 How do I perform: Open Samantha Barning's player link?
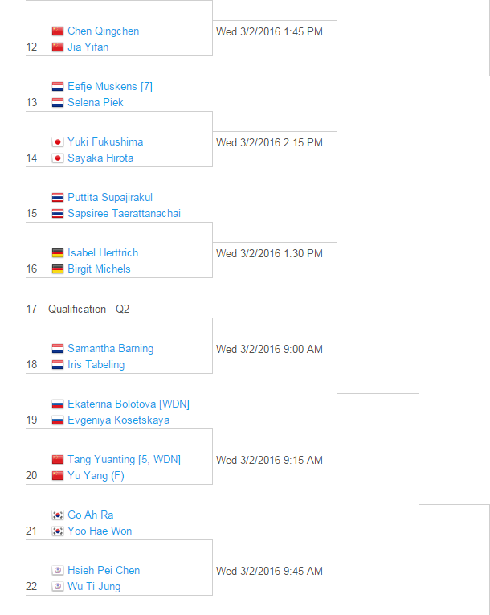tap(110, 349)
